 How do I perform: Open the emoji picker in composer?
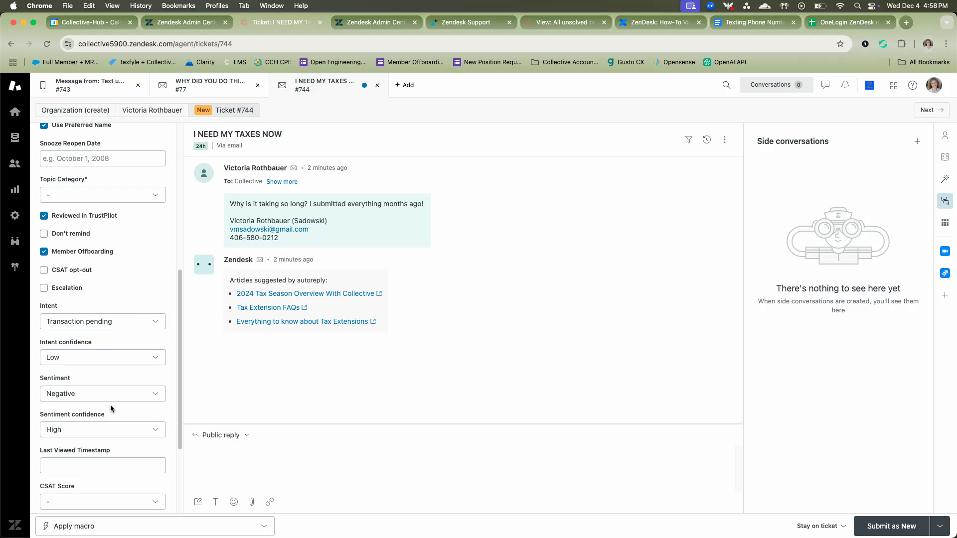tap(234, 502)
